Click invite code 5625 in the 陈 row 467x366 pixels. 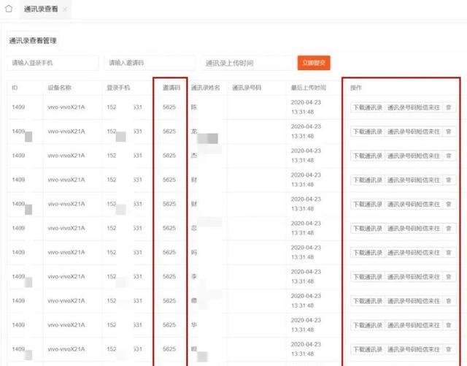coord(169,107)
